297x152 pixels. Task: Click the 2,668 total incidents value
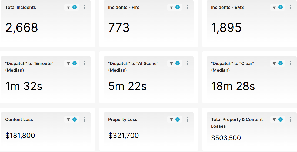[22, 27]
